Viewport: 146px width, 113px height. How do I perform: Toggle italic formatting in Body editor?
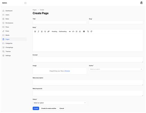pos(39,32)
